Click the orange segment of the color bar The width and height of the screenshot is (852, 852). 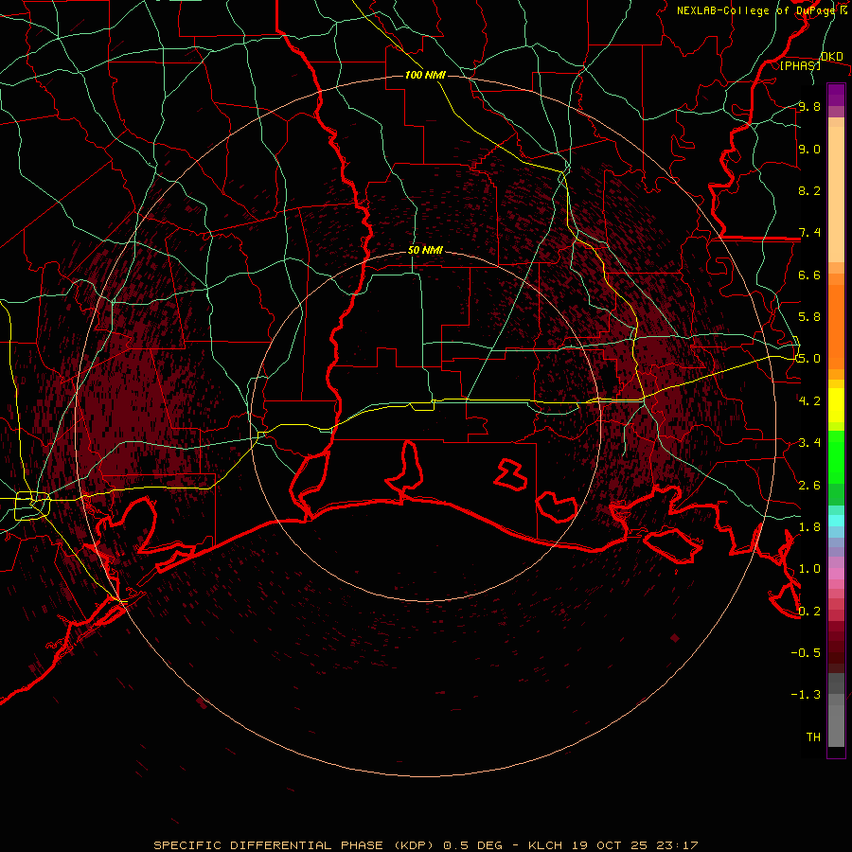836,326
